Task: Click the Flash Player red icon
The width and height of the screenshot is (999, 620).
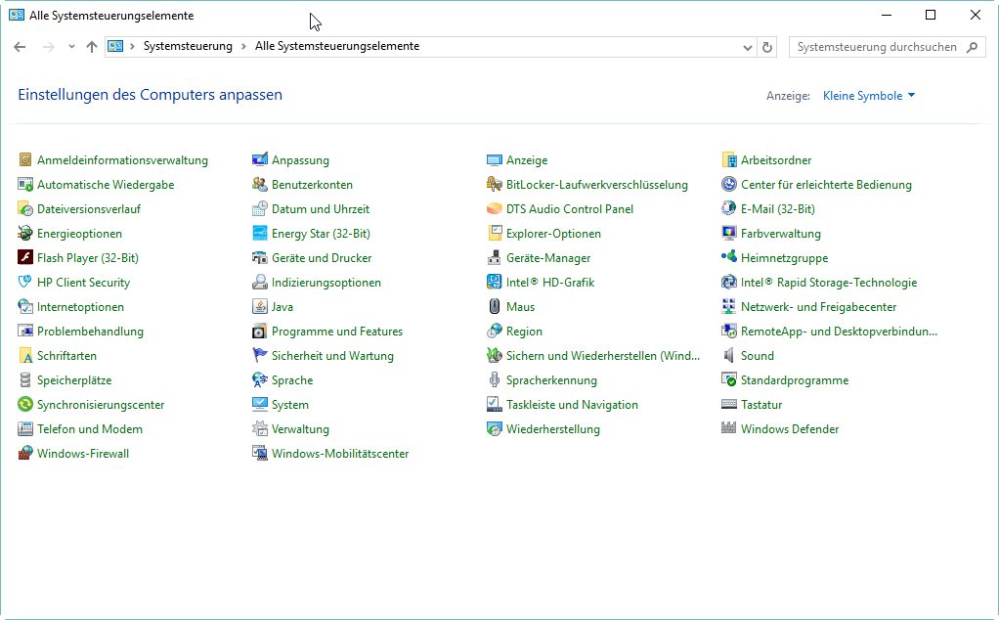Action: point(25,258)
